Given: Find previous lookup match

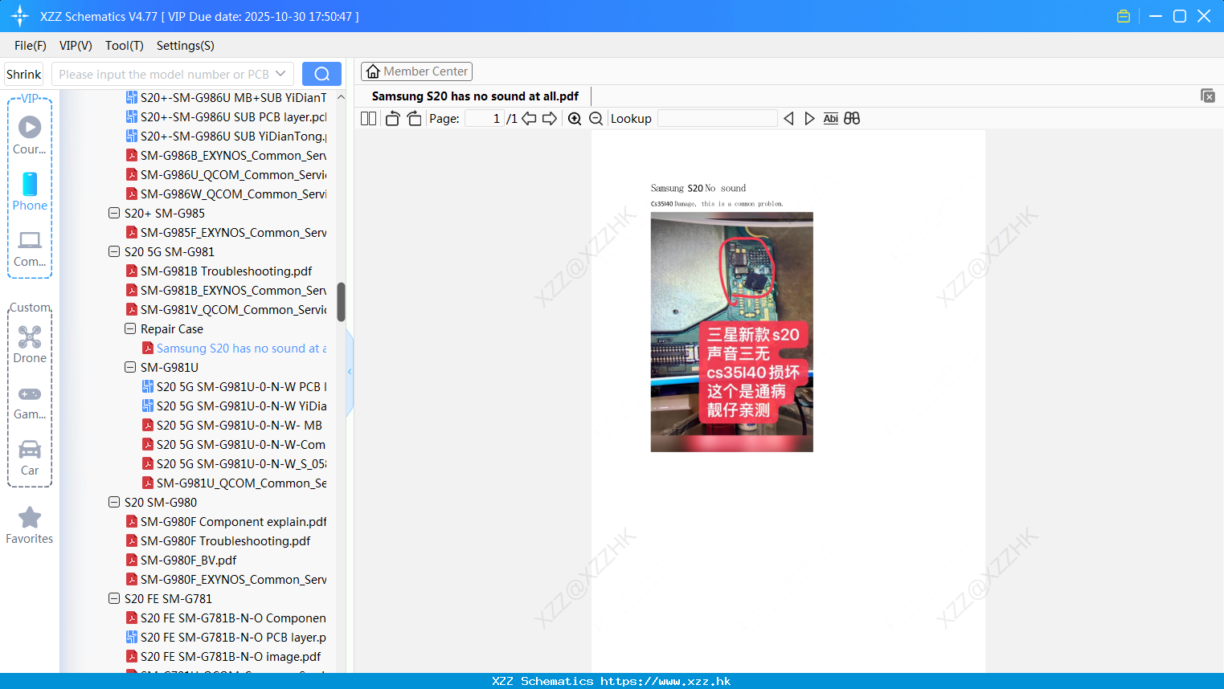Looking at the screenshot, I should pyautogui.click(x=788, y=119).
